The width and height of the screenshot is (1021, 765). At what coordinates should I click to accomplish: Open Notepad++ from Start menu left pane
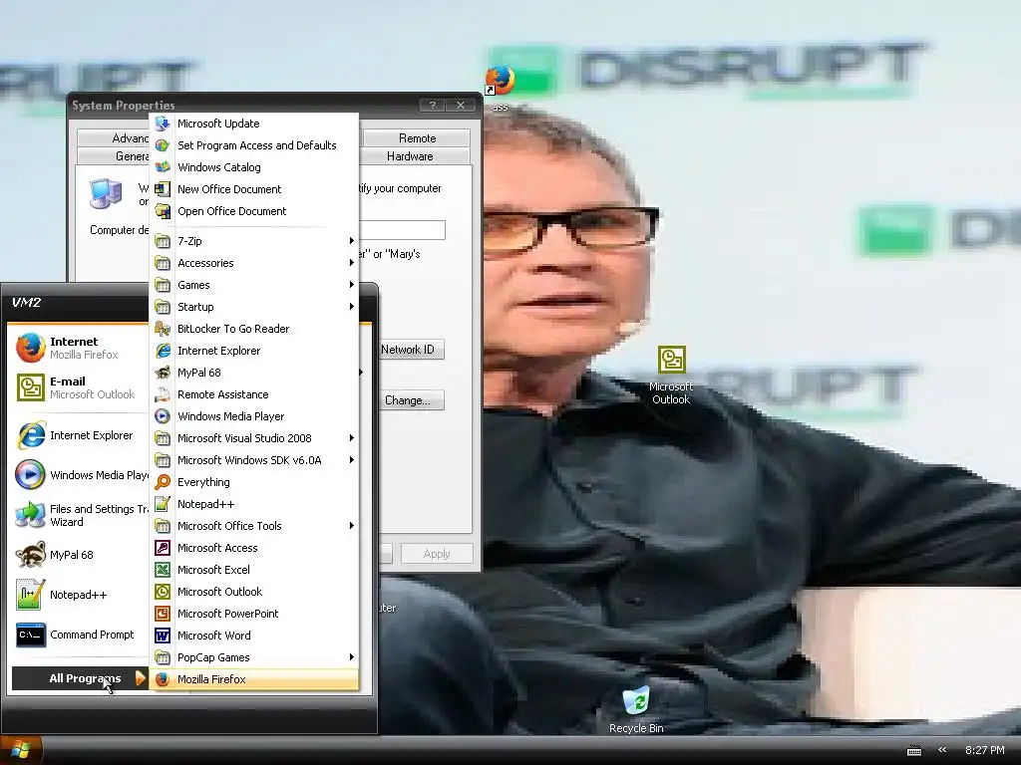(x=80, y=595)
